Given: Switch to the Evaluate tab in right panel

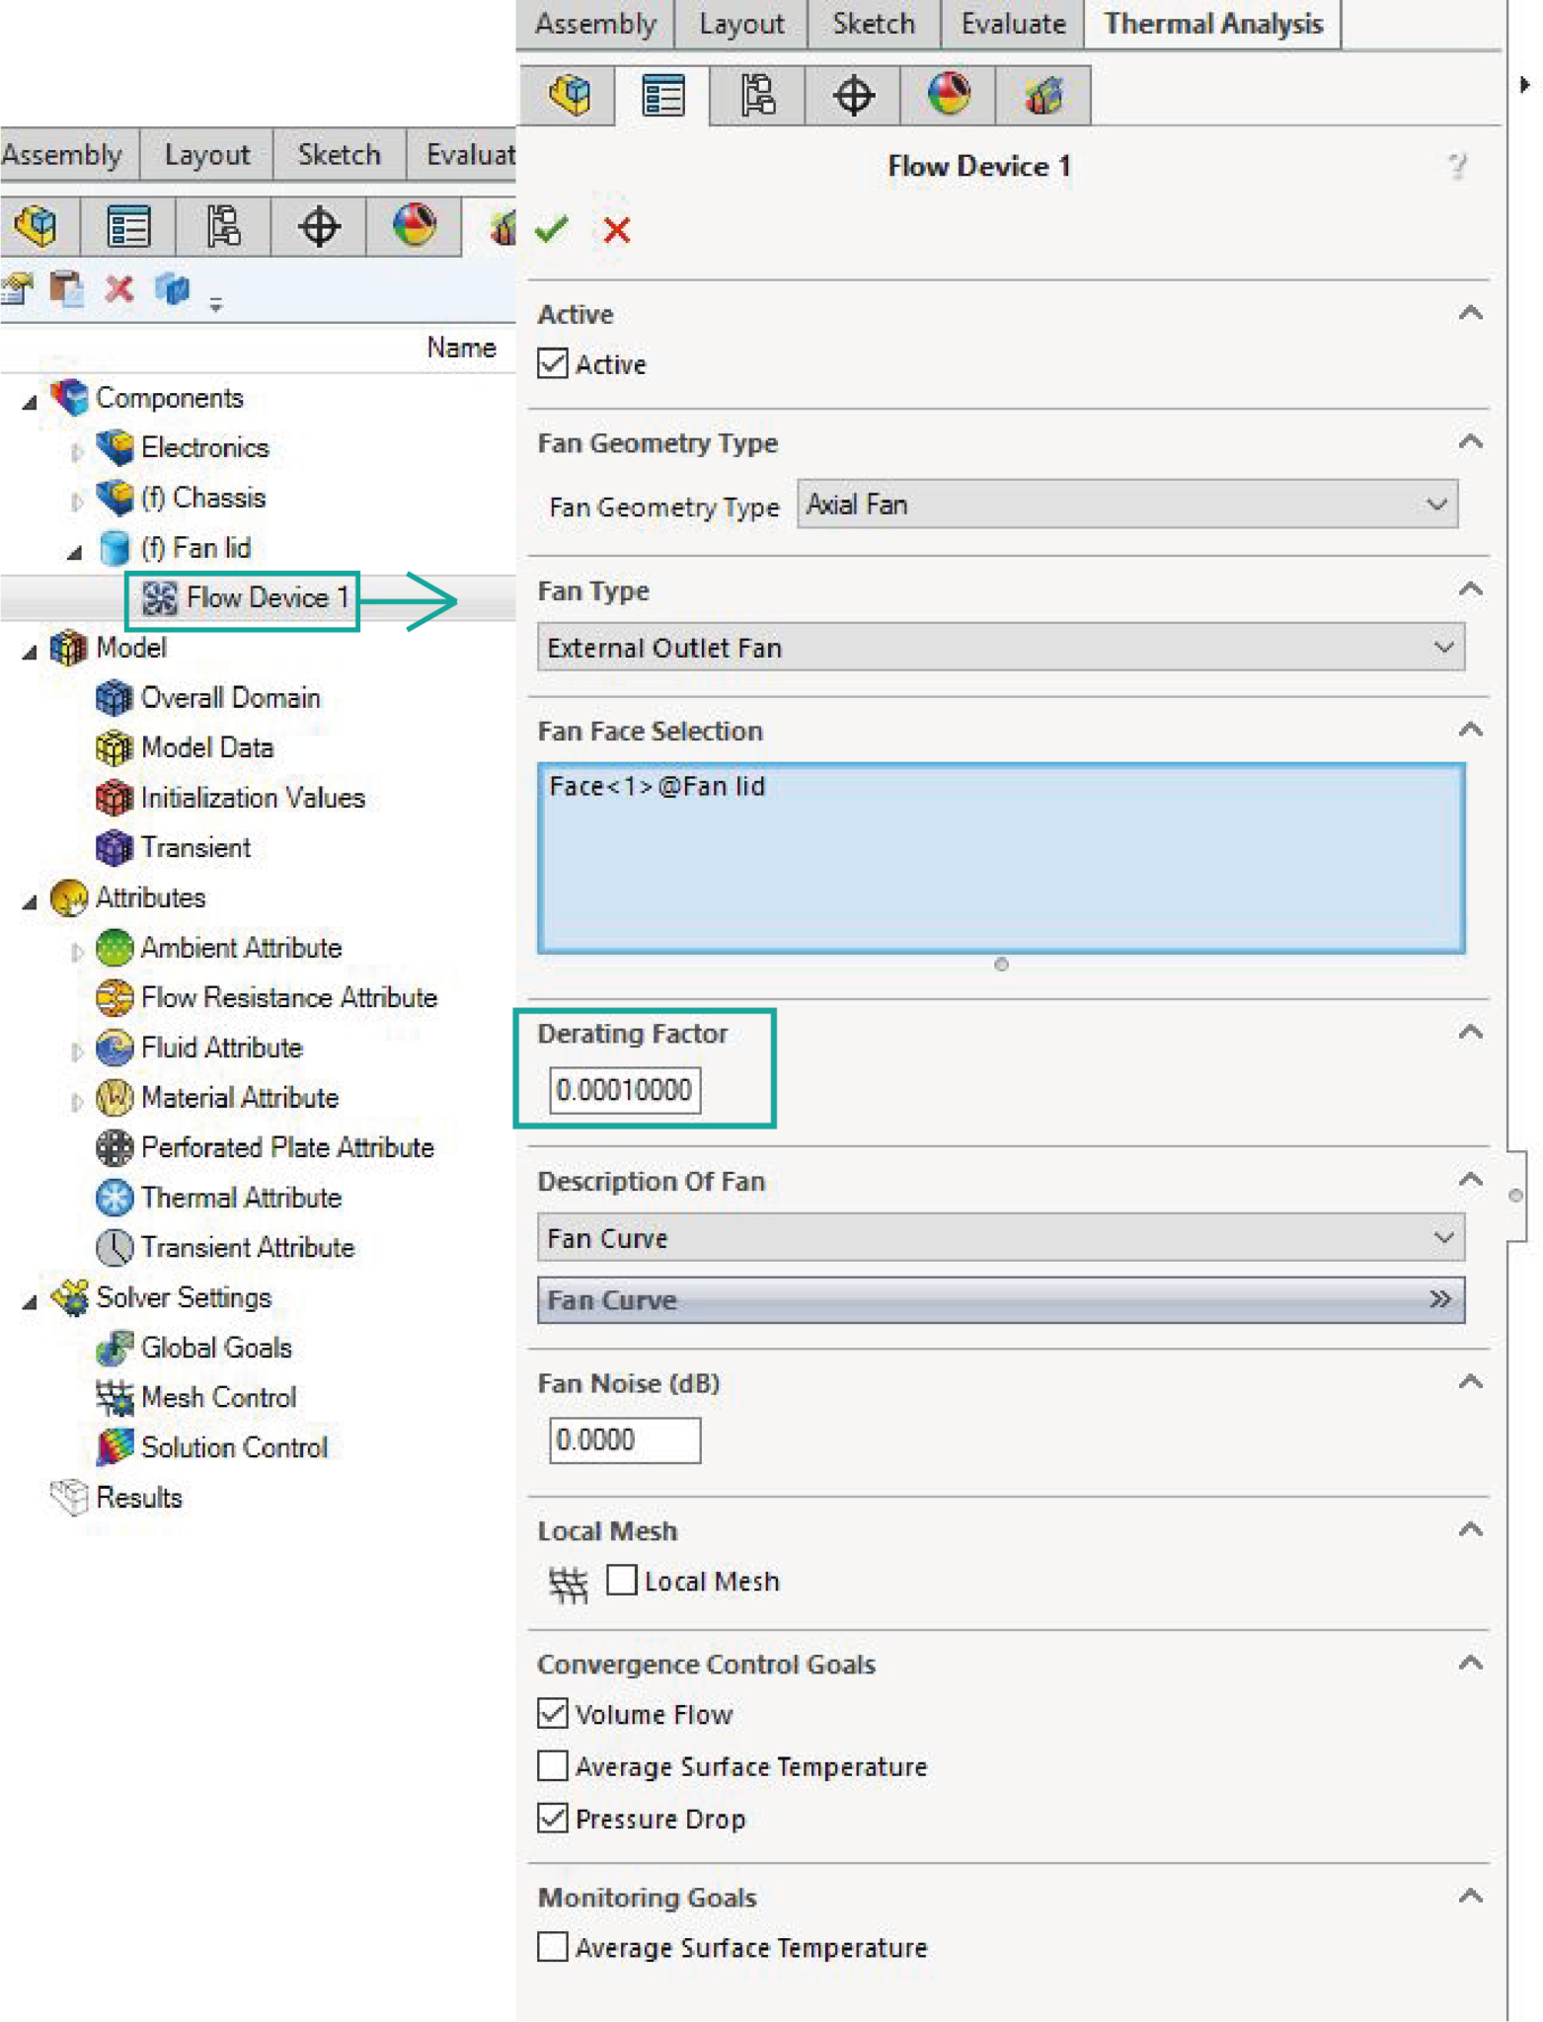Looking at the screenshot, I should coord(1013,24).
